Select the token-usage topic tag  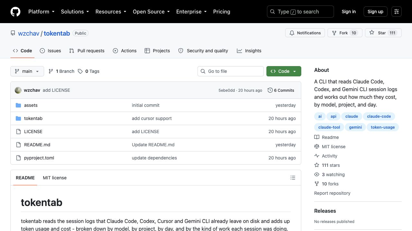point(383,127)
